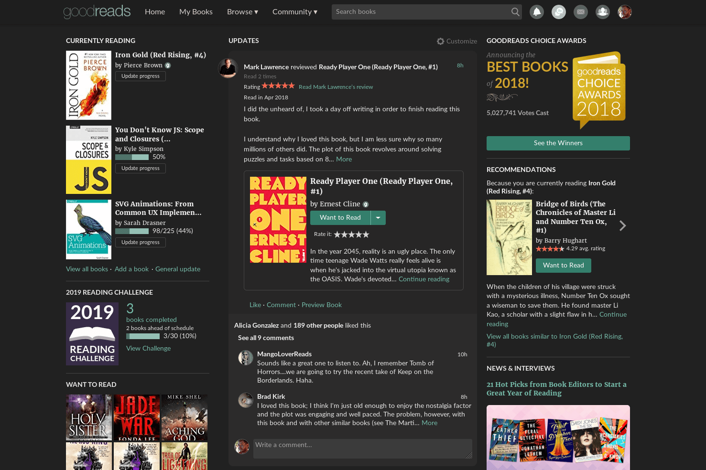Add Bridge of Birds to Want to Read
This screenshot has height=470, width=706.
564,266
